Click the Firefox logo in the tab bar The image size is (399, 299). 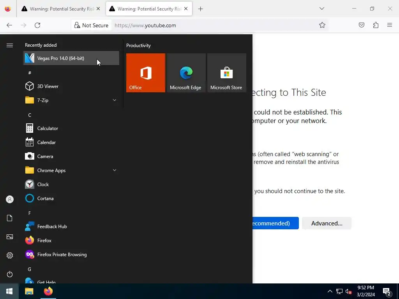8,9
